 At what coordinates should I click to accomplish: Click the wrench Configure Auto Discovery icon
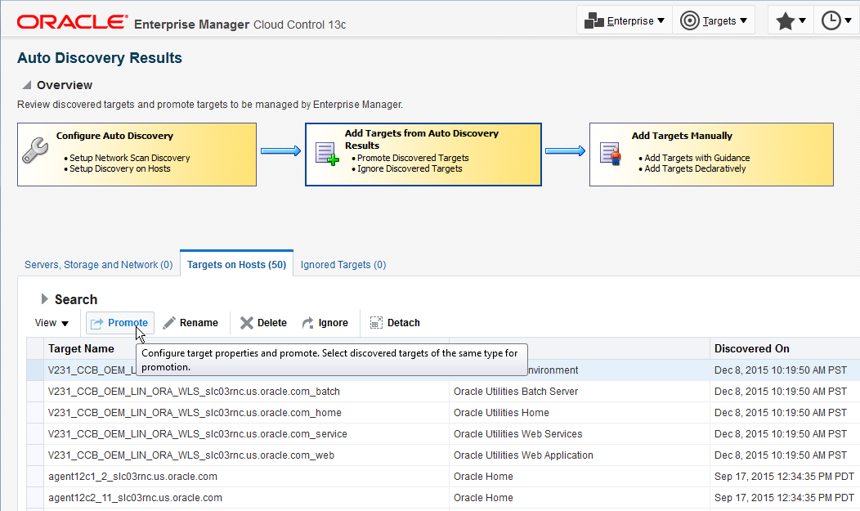click(36, 152)
